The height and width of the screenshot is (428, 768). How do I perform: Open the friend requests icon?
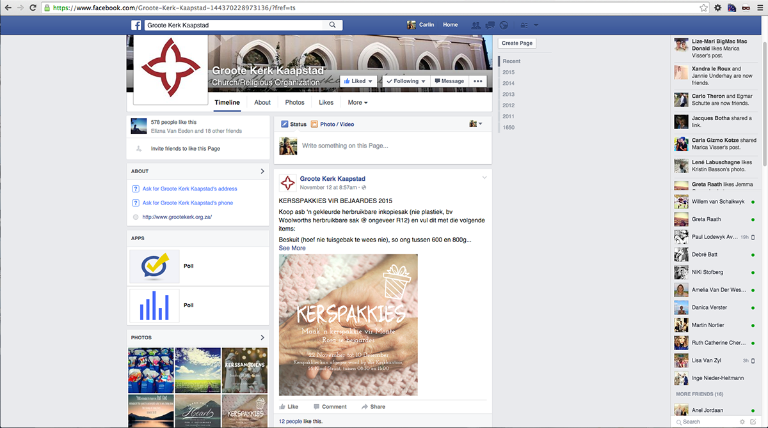click(476, 25)
